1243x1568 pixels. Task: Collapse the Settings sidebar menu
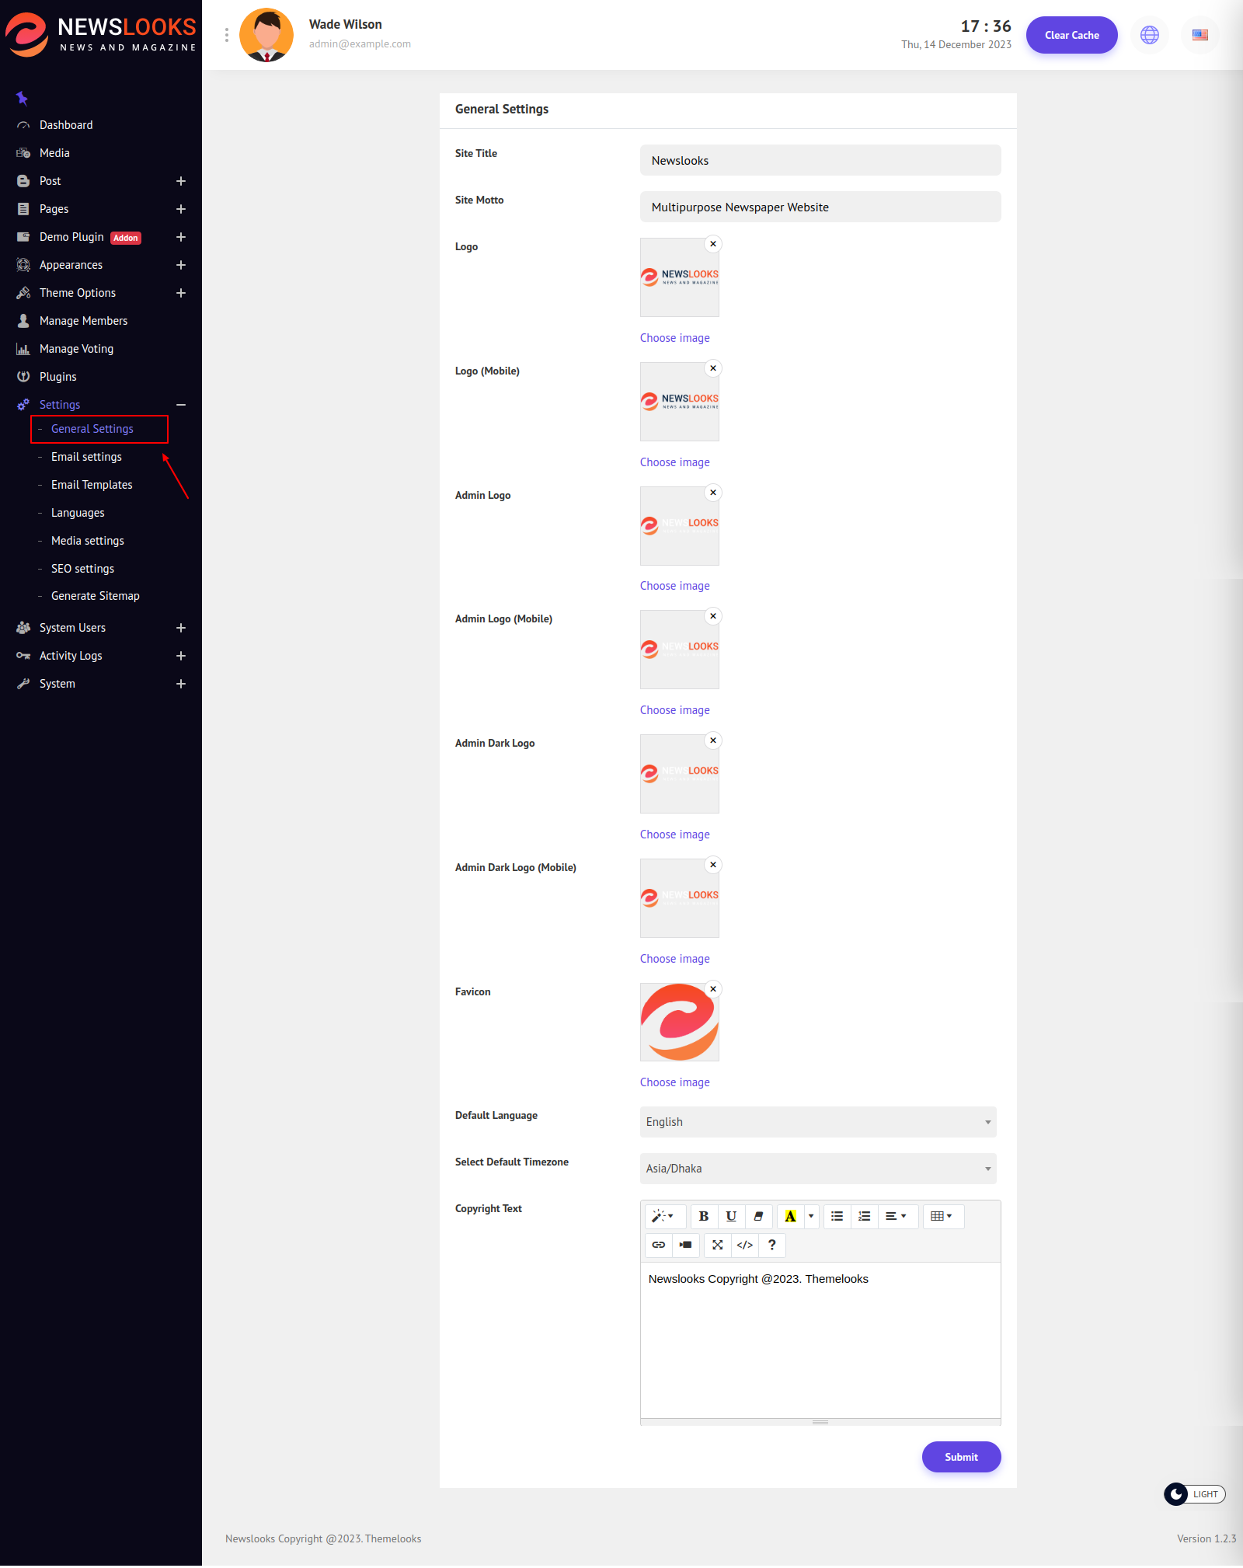pyautogui.click(x=181, y=405)
